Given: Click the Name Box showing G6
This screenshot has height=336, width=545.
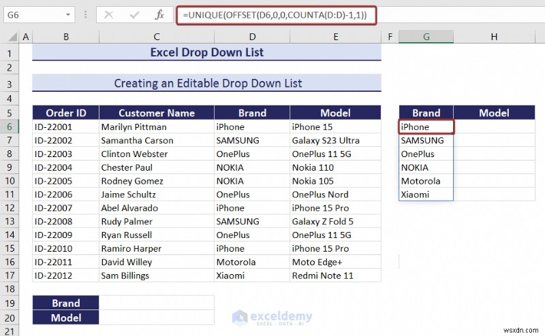Looking at the screenshot, I should point(39,15).
